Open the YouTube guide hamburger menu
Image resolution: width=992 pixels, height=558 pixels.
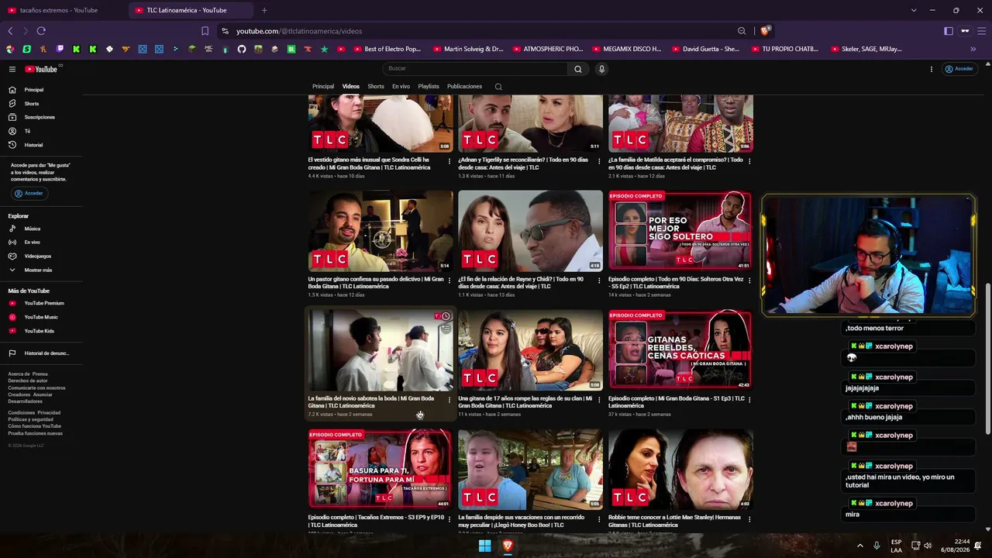(12, 69)
